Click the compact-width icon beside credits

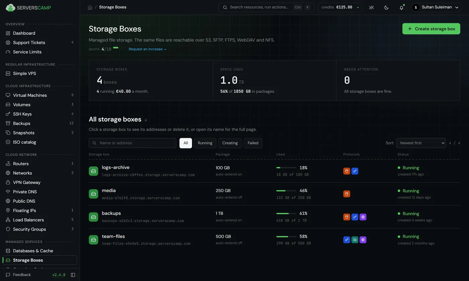[x=371, y=7]
